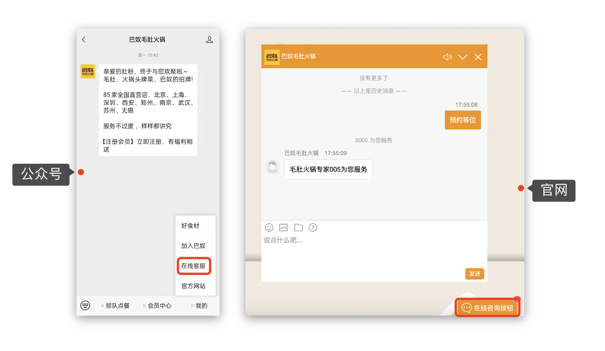Click the agent avatar in the web chat

pyautogui.click(x=272, y=166)
